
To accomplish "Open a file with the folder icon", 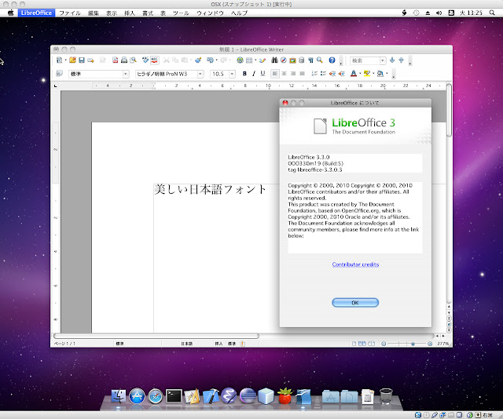I will [73, 60].
